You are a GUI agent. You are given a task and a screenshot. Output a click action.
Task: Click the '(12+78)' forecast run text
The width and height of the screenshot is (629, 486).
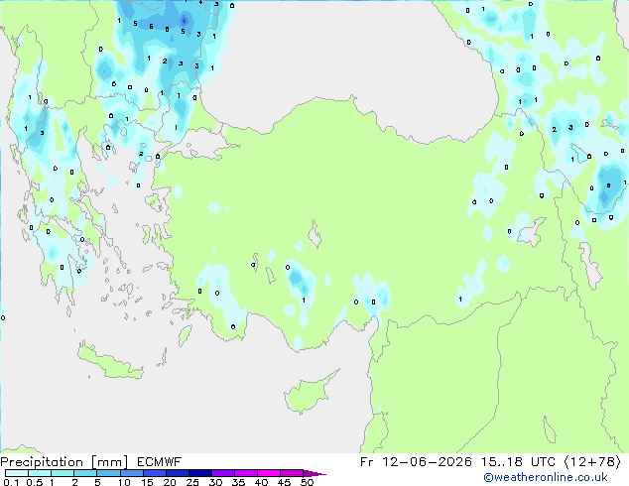pos(593,462)
